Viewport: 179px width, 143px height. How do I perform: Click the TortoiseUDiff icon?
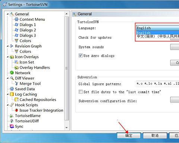12,121
